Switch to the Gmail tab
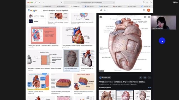Screen dimensions: 179x100 (x=118, y=6)
